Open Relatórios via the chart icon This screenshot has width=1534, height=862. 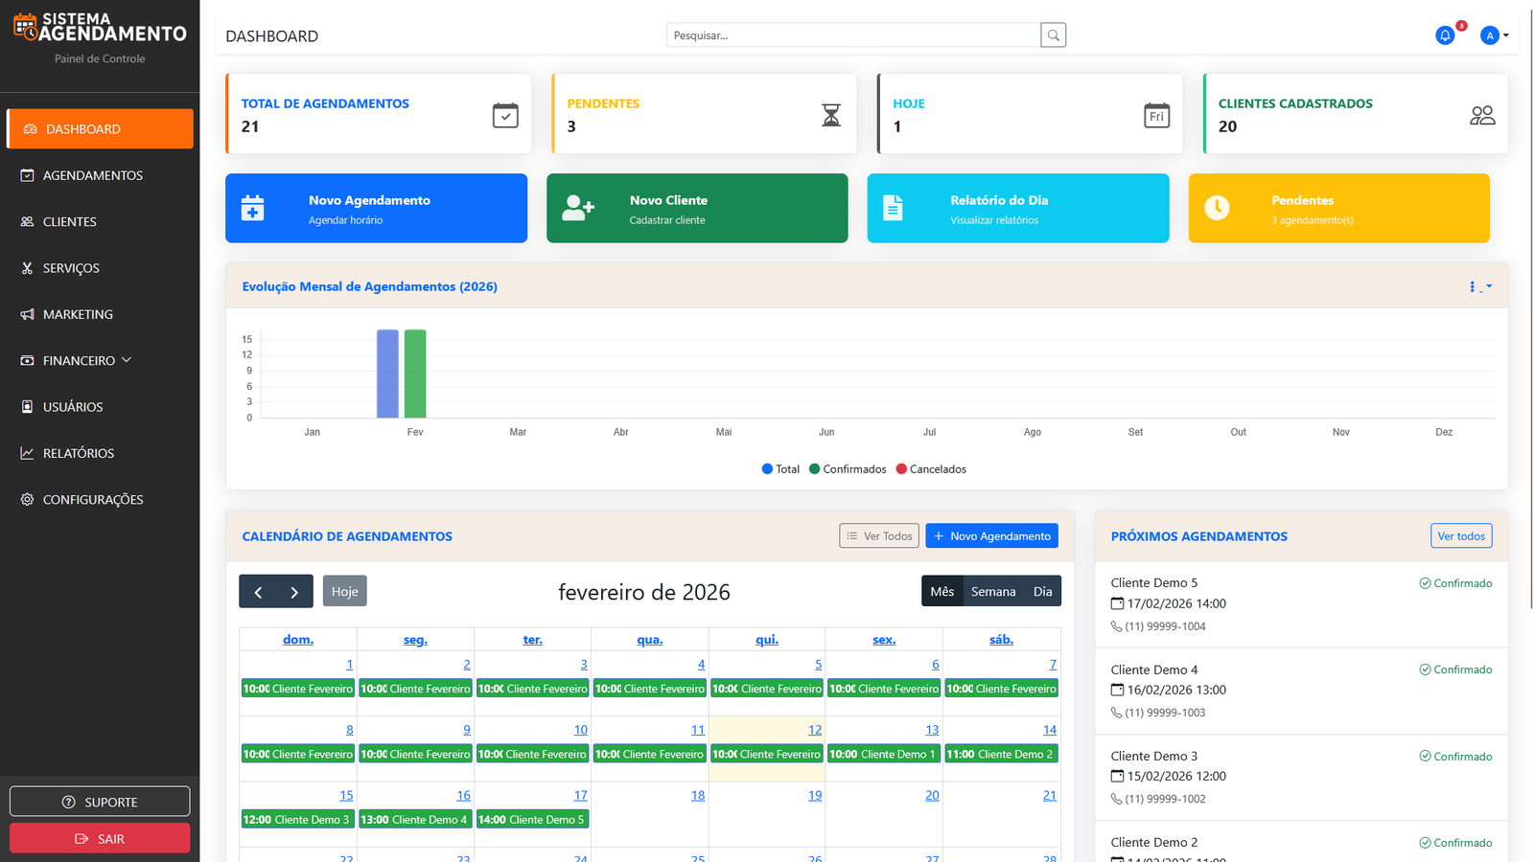tap(27, 453)
